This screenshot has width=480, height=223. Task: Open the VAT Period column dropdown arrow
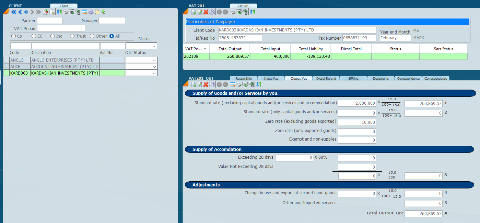205,49
